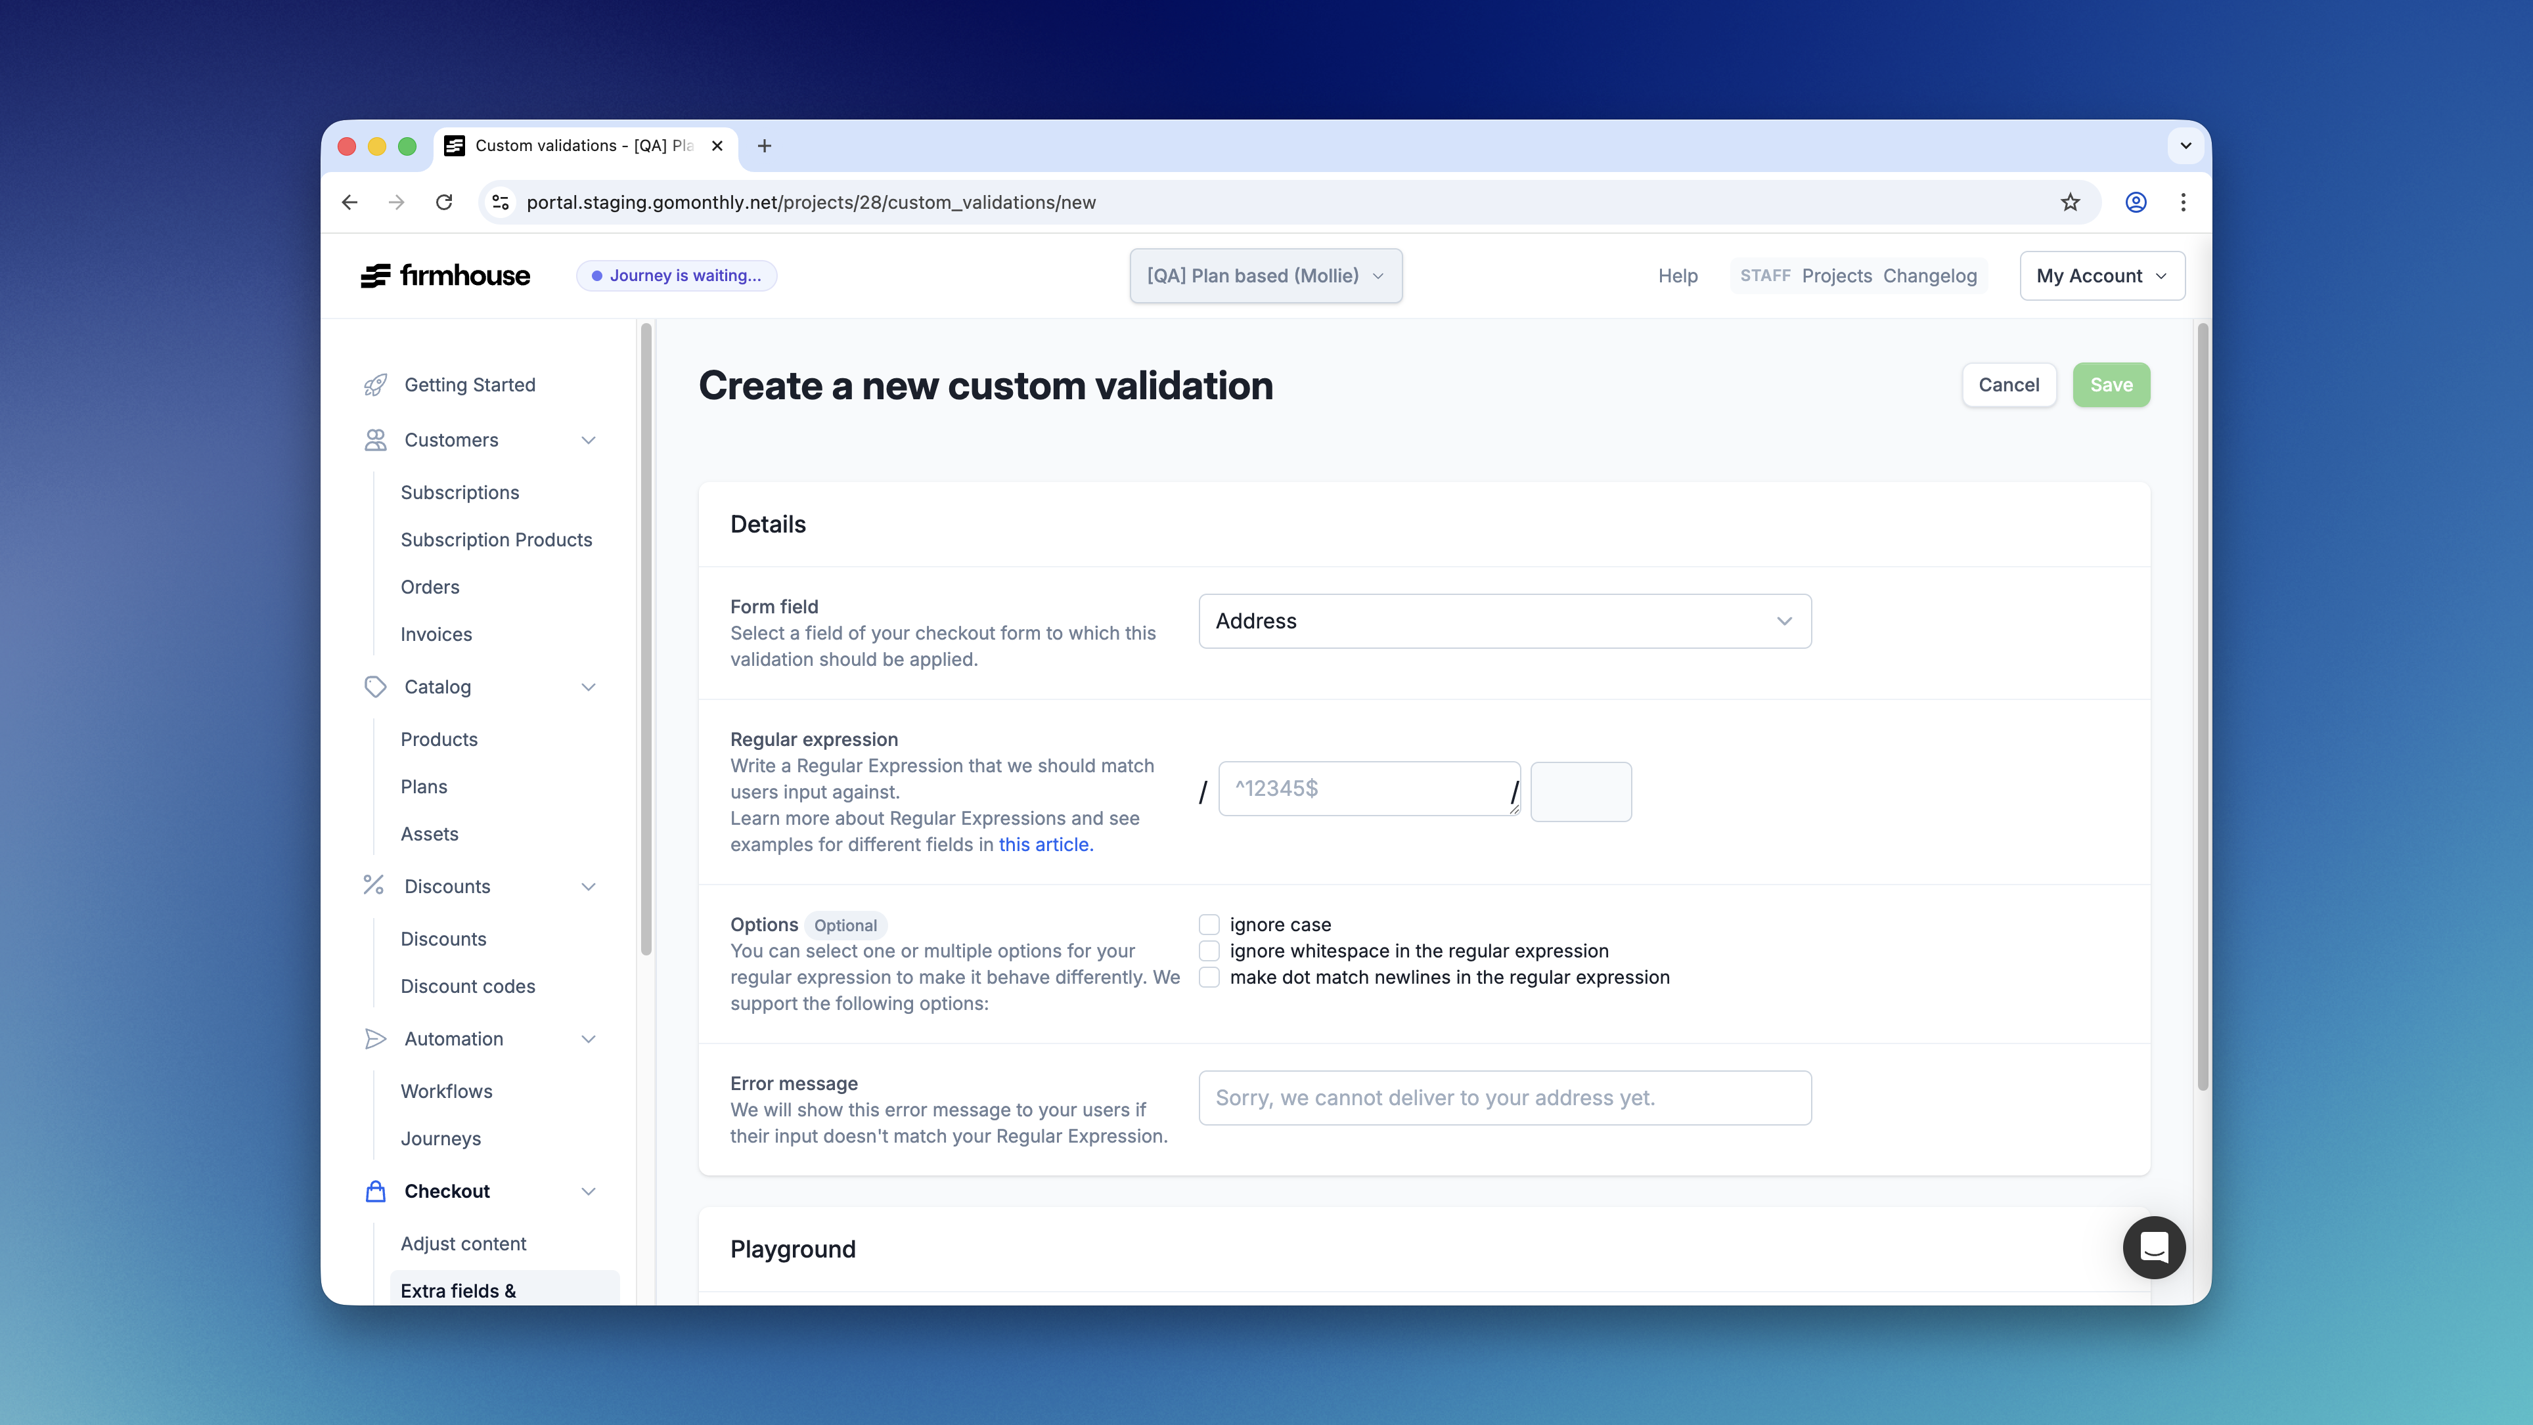Enable the ignore case checkbox
This screenshot has width=2533, height=1425.
(x=1209, y=924)
